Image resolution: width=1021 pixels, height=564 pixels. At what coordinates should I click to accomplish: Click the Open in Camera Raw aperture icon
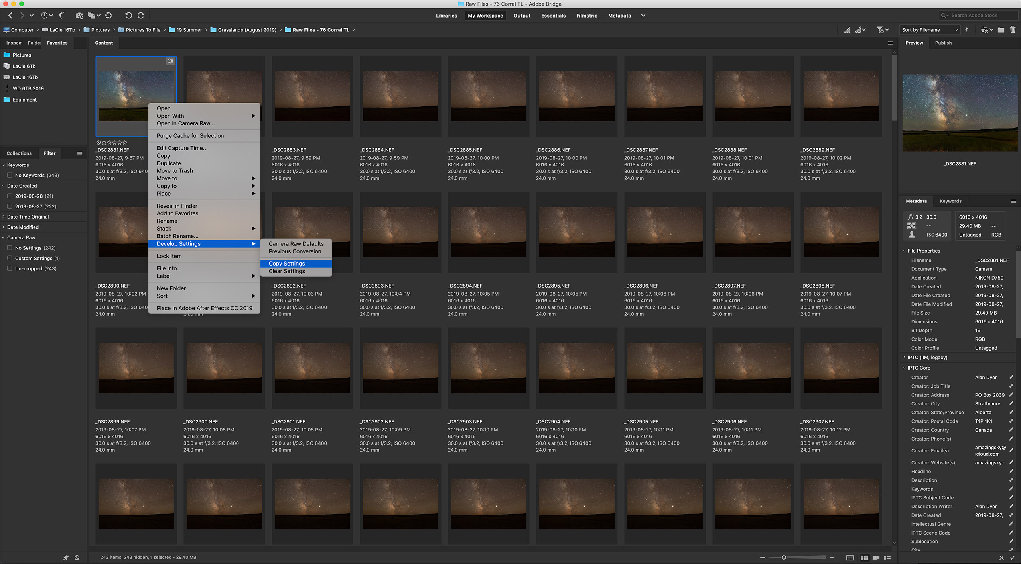[x=108, y=16]
